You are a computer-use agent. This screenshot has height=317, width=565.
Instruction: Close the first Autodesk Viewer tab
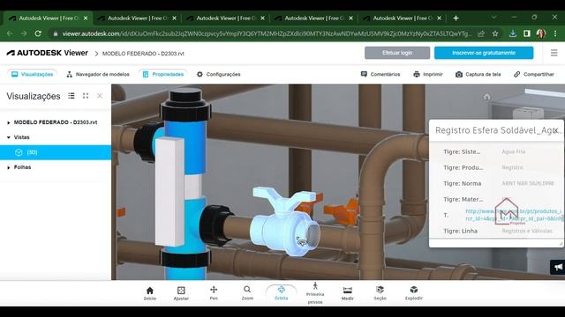point(86,18)
